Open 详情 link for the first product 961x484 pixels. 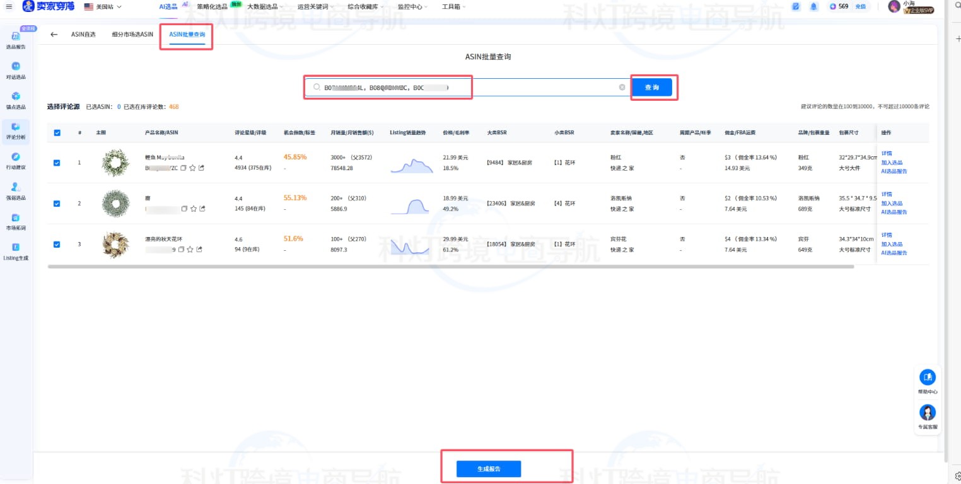click(887, 153)
